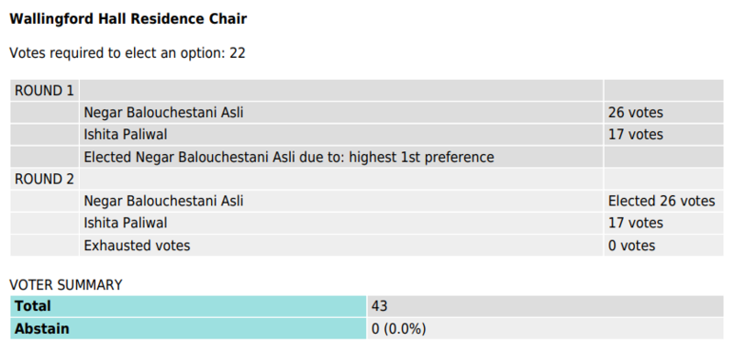Click the 17 votes cell in Round 2
734x352 pixels.
click(663, 223)
